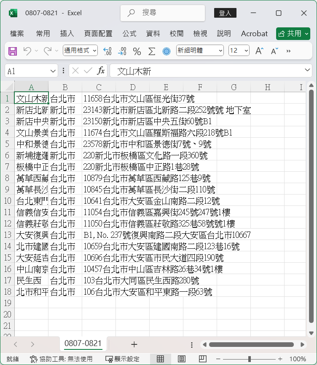The width and height of the screenshot is (317, 365).
Task: Click the 100% zoom level text
Action: point(298,359)
